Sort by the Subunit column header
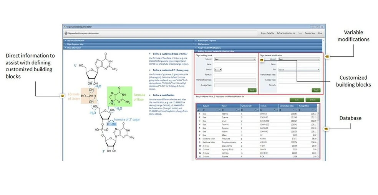The height and width of the screenshot is (195, 378). click(209, 106)
